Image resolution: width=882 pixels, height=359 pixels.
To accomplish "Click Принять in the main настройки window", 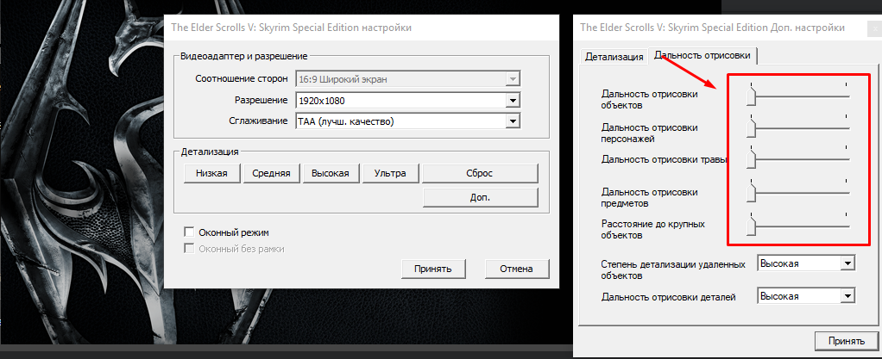I will pos(433,269).
